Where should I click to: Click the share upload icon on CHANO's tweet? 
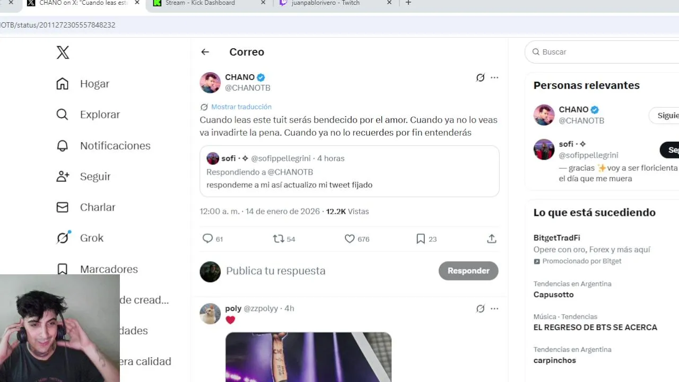(492, 239)
